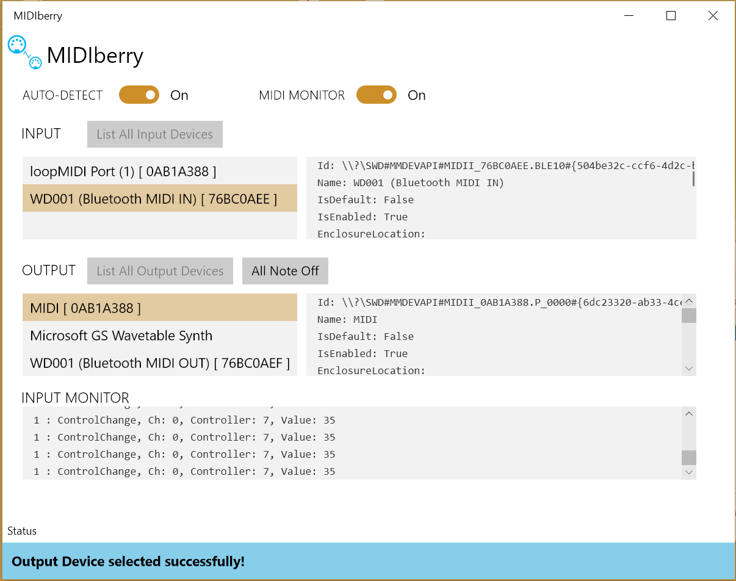Click the input details scrollbar thumb
The width and height of the screenshot is (736, 581).
[x=694, y=178]
